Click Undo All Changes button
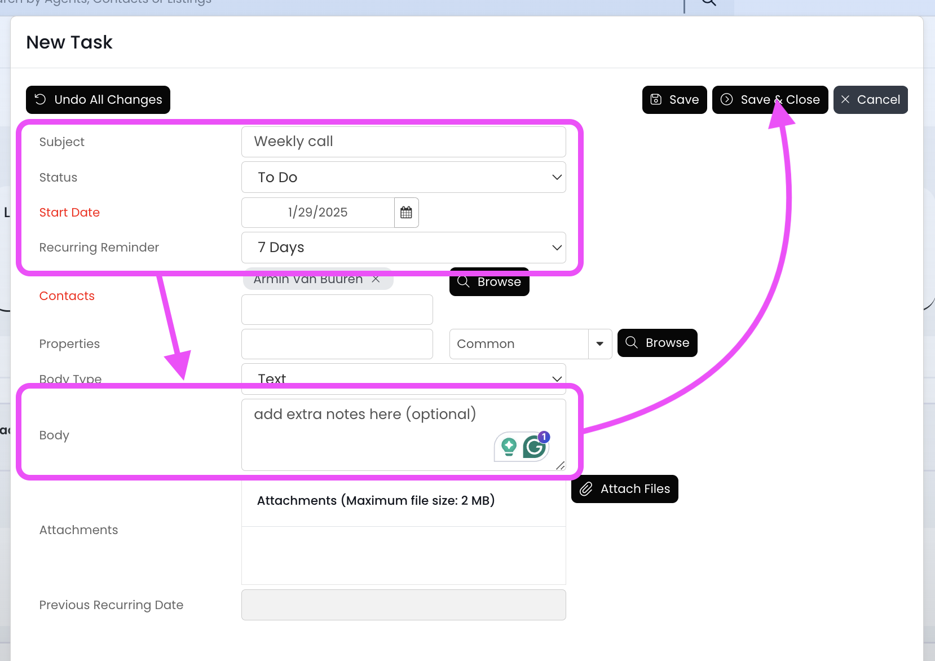 [x=98, y=100]
